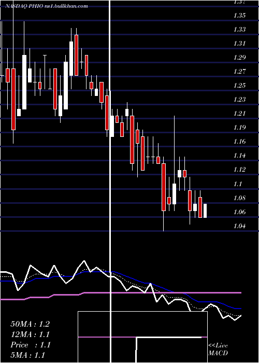Select the long red candle reaching down to 1.04

tap(164, 187)
